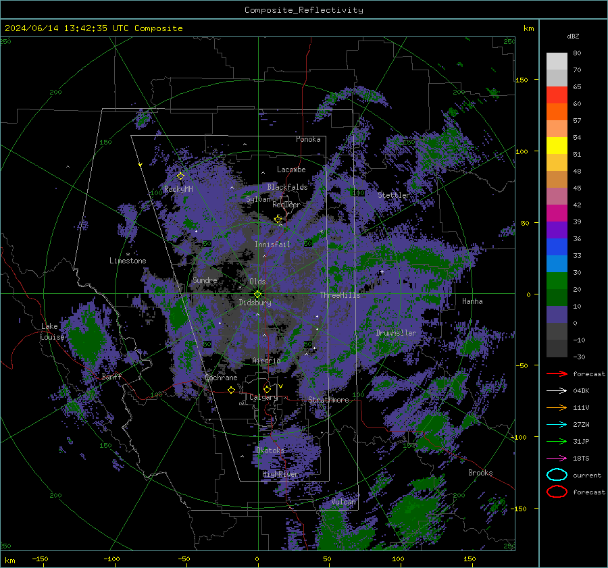Click the Limestone map label
608x568 pixels.
pyautogui.click(x=128, y=261)
